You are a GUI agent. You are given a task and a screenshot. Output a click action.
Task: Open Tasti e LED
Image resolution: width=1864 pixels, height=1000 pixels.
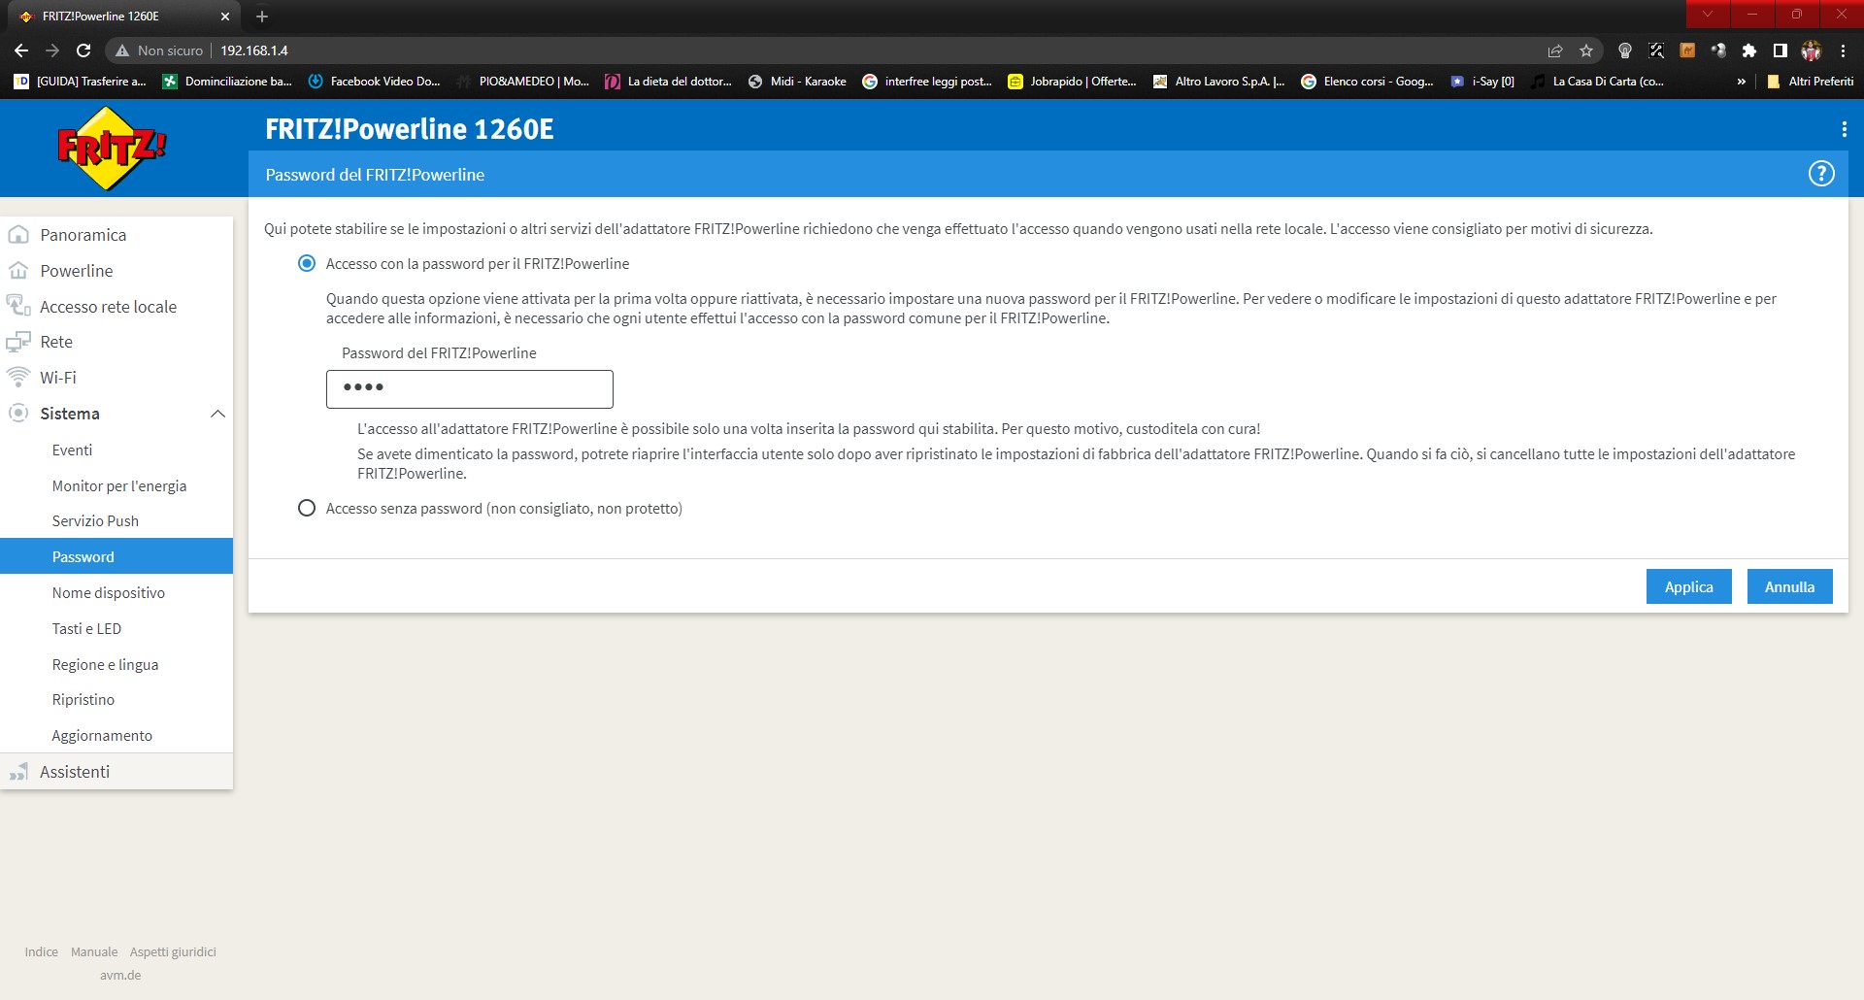tap(86, 628)
